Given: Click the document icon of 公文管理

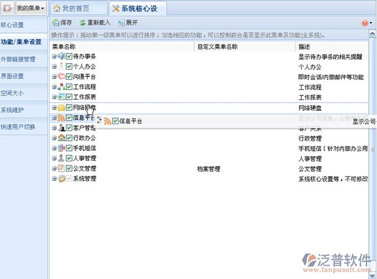Looking at the screenshot, I should pos(61,168).
